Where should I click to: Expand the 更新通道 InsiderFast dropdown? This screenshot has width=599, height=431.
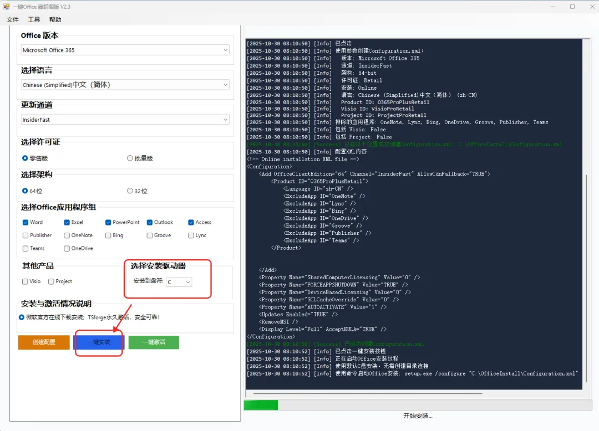(x=125, y=119)
